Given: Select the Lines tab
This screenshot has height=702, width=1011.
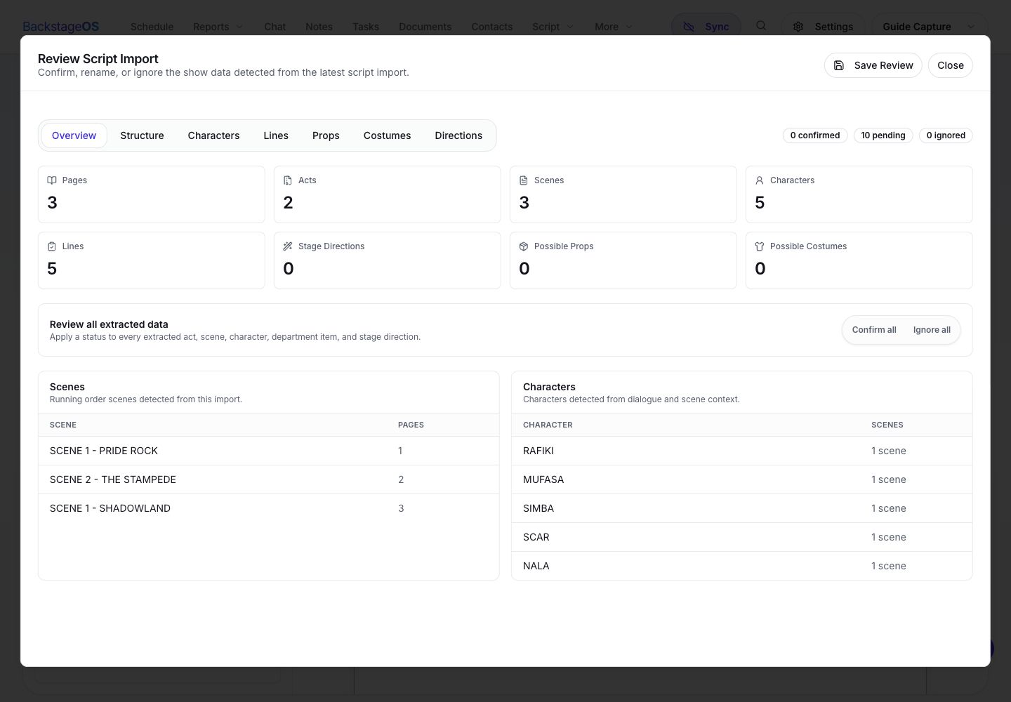Looking at the screenshot, I should tap(276, 135).
